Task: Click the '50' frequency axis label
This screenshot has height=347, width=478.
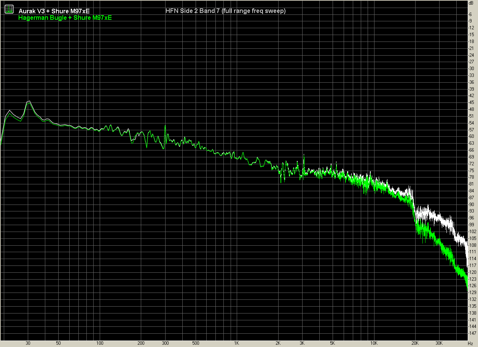Action: click(x=59, y=344)
